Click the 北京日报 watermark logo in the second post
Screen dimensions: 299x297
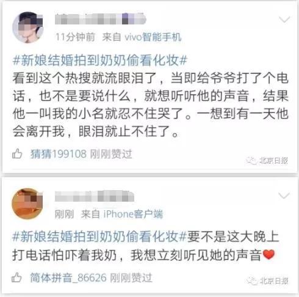tap(267, 281)
